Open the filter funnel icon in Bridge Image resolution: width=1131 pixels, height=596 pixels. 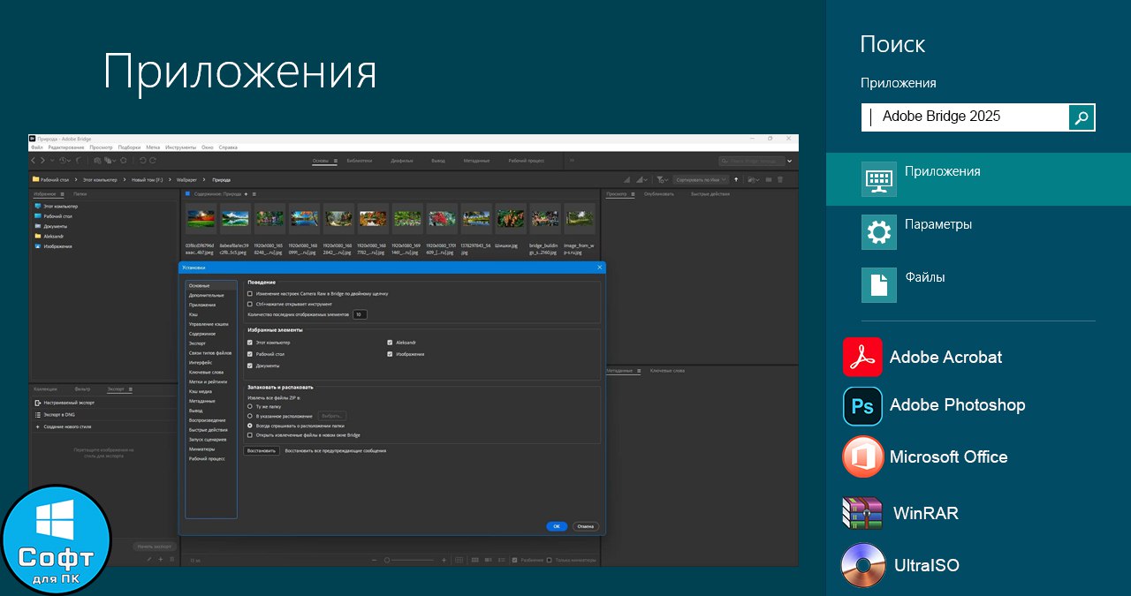(663, 179)
